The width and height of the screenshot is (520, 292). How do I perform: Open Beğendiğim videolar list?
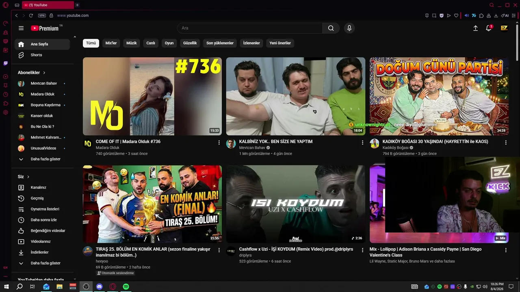click(x=42, y=231)
